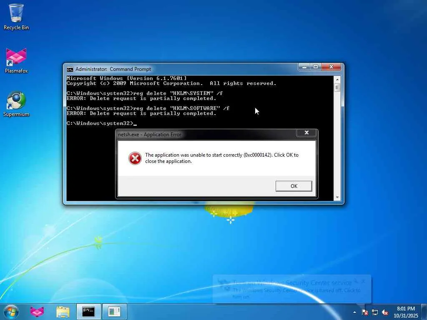Maximize the Command Prompt window
427x320 pixels.
coord(316,67)
